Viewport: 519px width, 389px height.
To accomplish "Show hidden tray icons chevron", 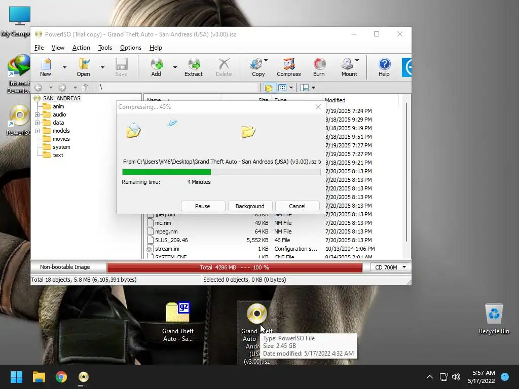I will pyautogui.click(x=430, y=377).
